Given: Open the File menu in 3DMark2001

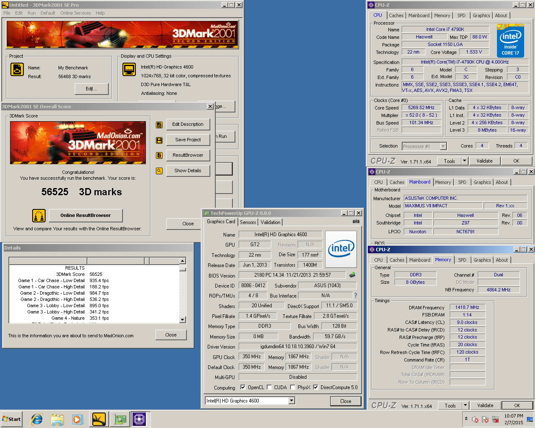Looking at the screenshot, I should pos(7,13).
